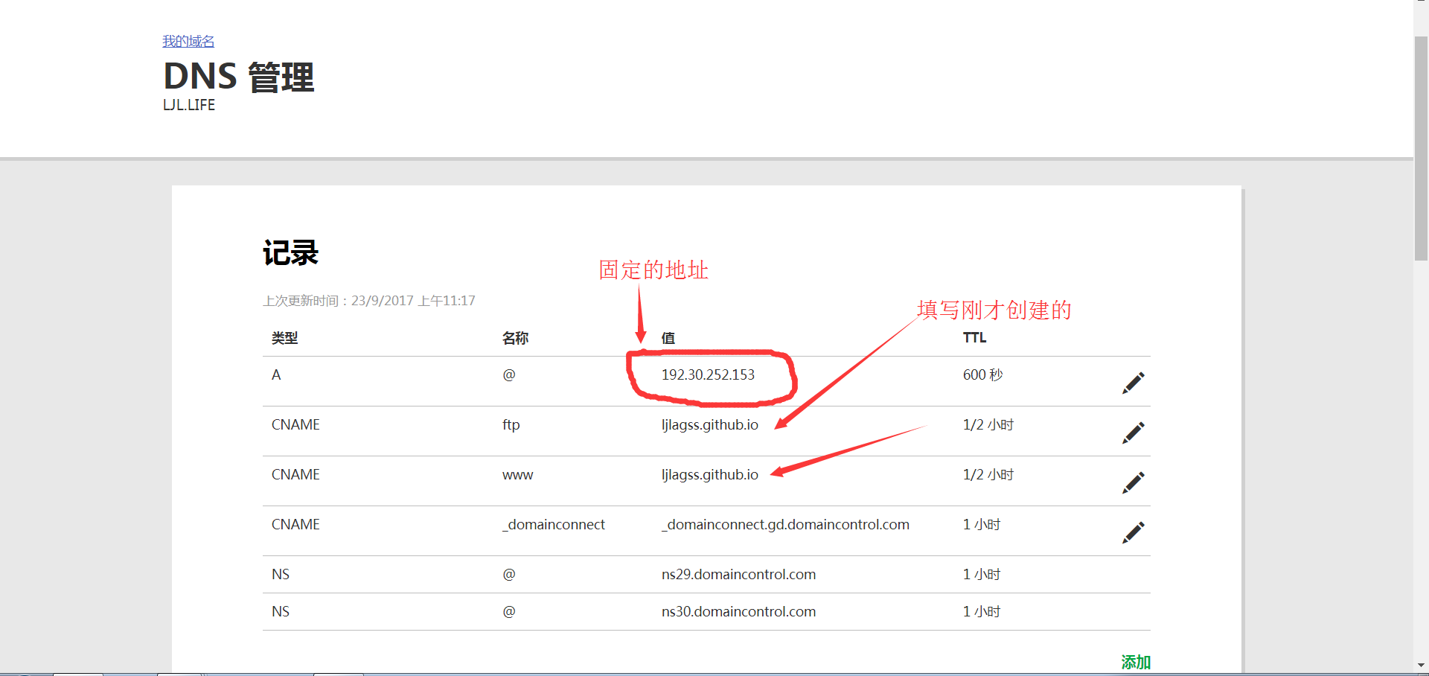The height and width of the screenshot is (676, 1429).
Task: Click the 类型 column header
Action: (284, 338)
